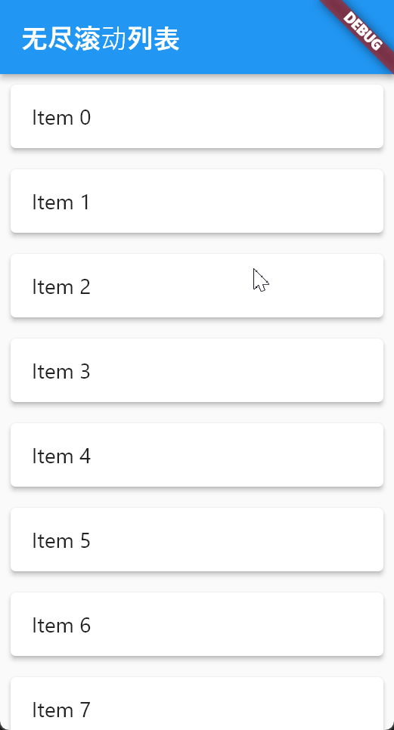This screenshot has height=730, width=394.
Task: Click the "Item 6" text label
Action: point(61,626)
